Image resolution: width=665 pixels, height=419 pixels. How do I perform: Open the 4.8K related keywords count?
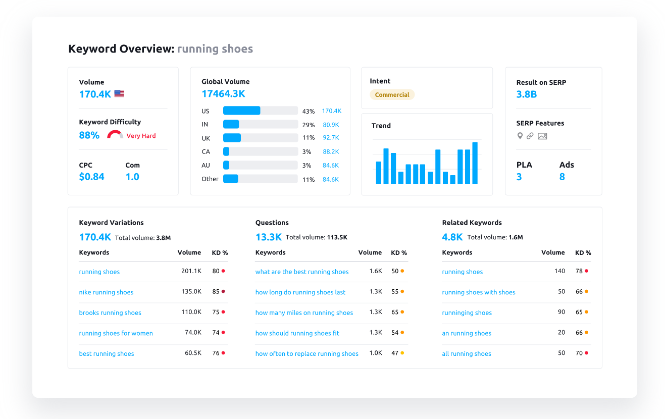[452, 237]
